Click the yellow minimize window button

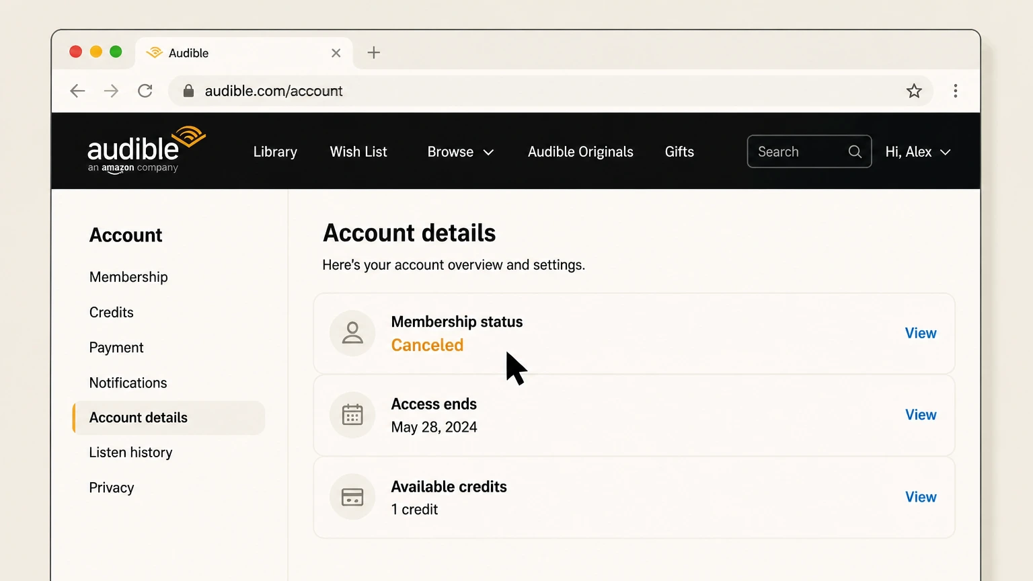tap(96, 52)
